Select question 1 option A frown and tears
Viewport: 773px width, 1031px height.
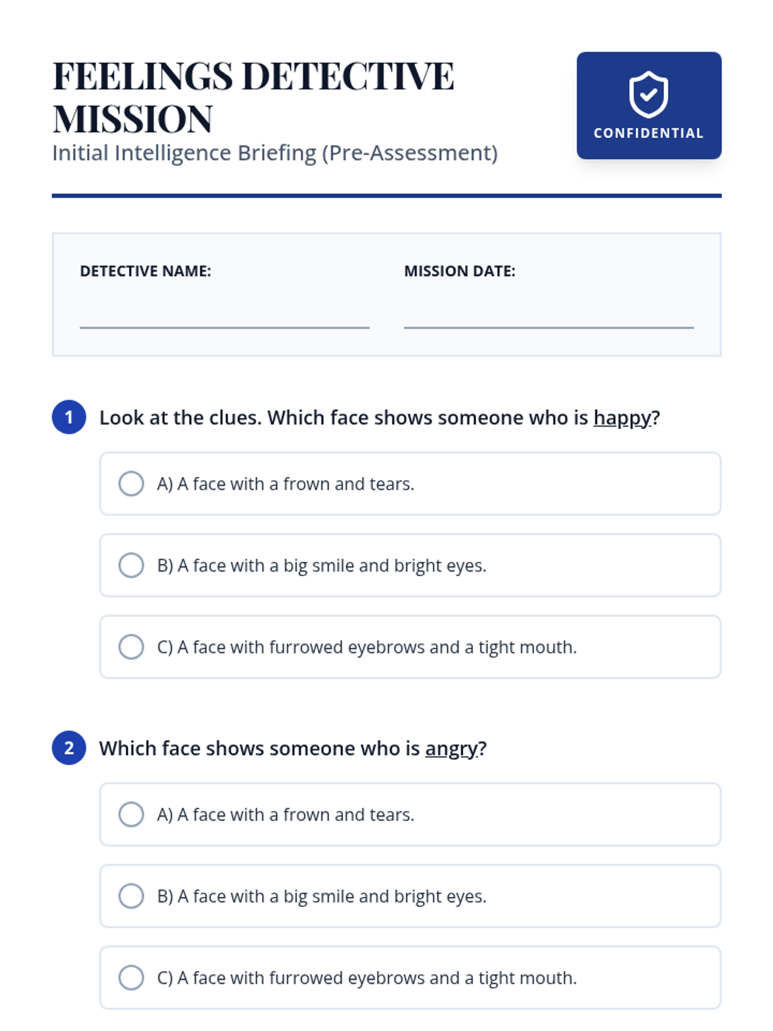click(131, 484)
